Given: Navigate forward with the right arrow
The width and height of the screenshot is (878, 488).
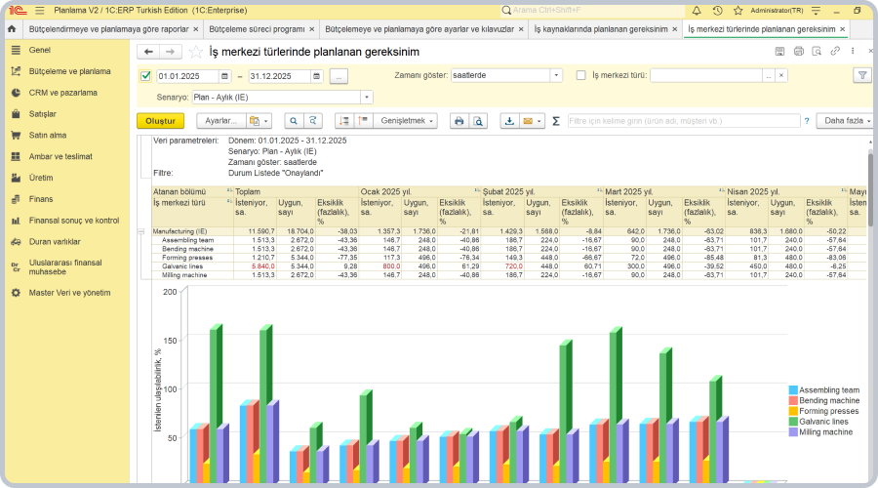Looking at the screenshot, I should pos(170,52).
